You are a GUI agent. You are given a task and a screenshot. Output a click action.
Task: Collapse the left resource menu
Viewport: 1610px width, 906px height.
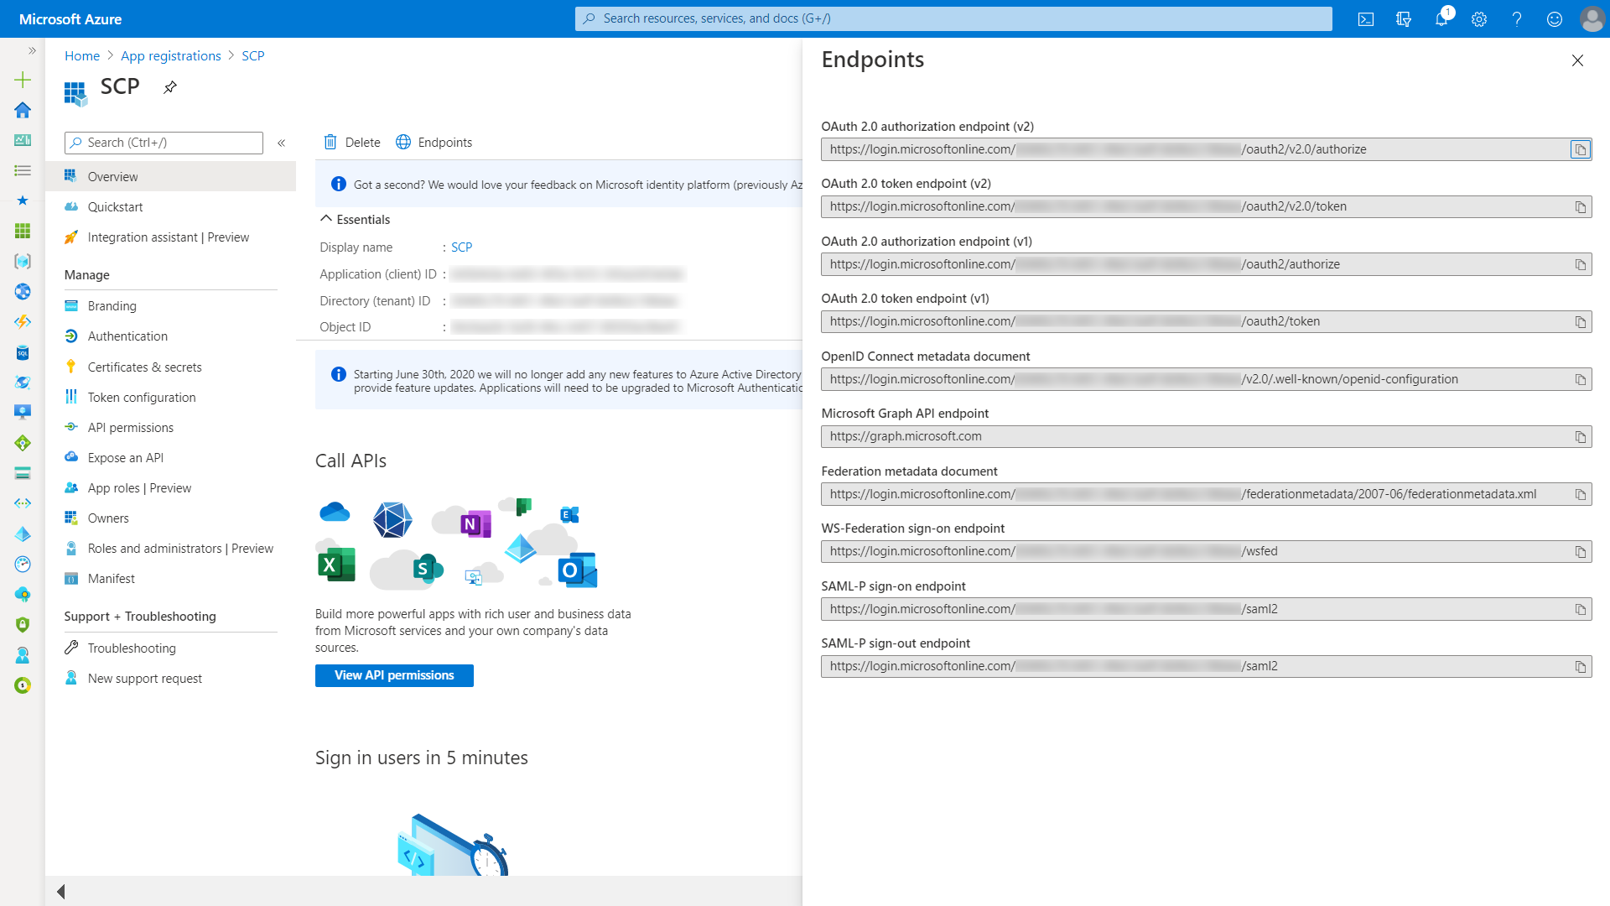click(282, 143)
